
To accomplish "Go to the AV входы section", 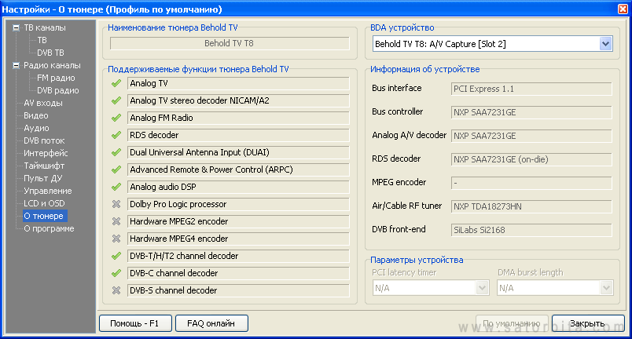I will [x=43, y=103].
